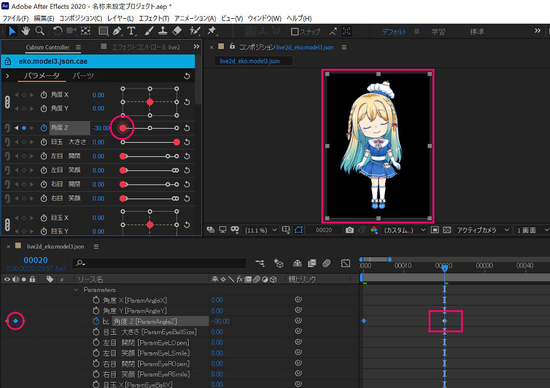Click the current timecode 00020 in timeline
Screen dimensions: 550x388
(x=36, y=260)
